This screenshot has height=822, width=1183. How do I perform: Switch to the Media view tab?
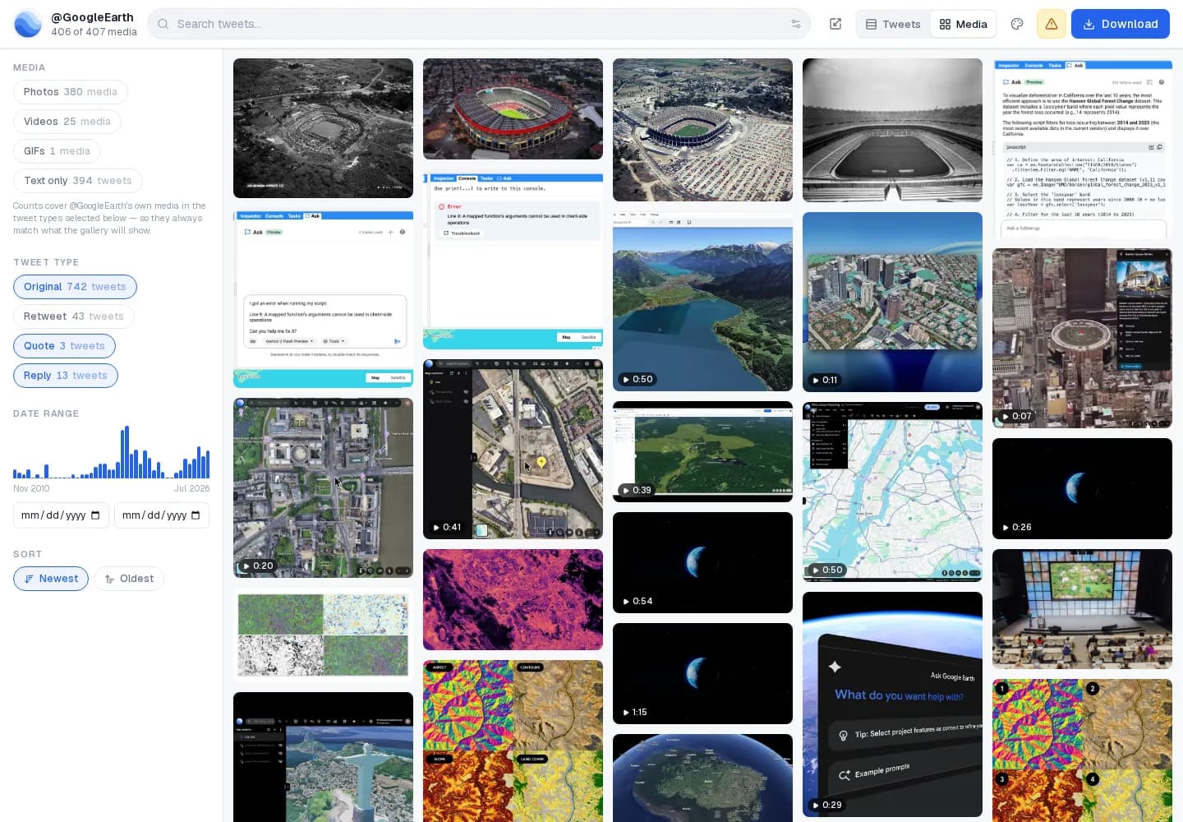click(x=964, y=24)
